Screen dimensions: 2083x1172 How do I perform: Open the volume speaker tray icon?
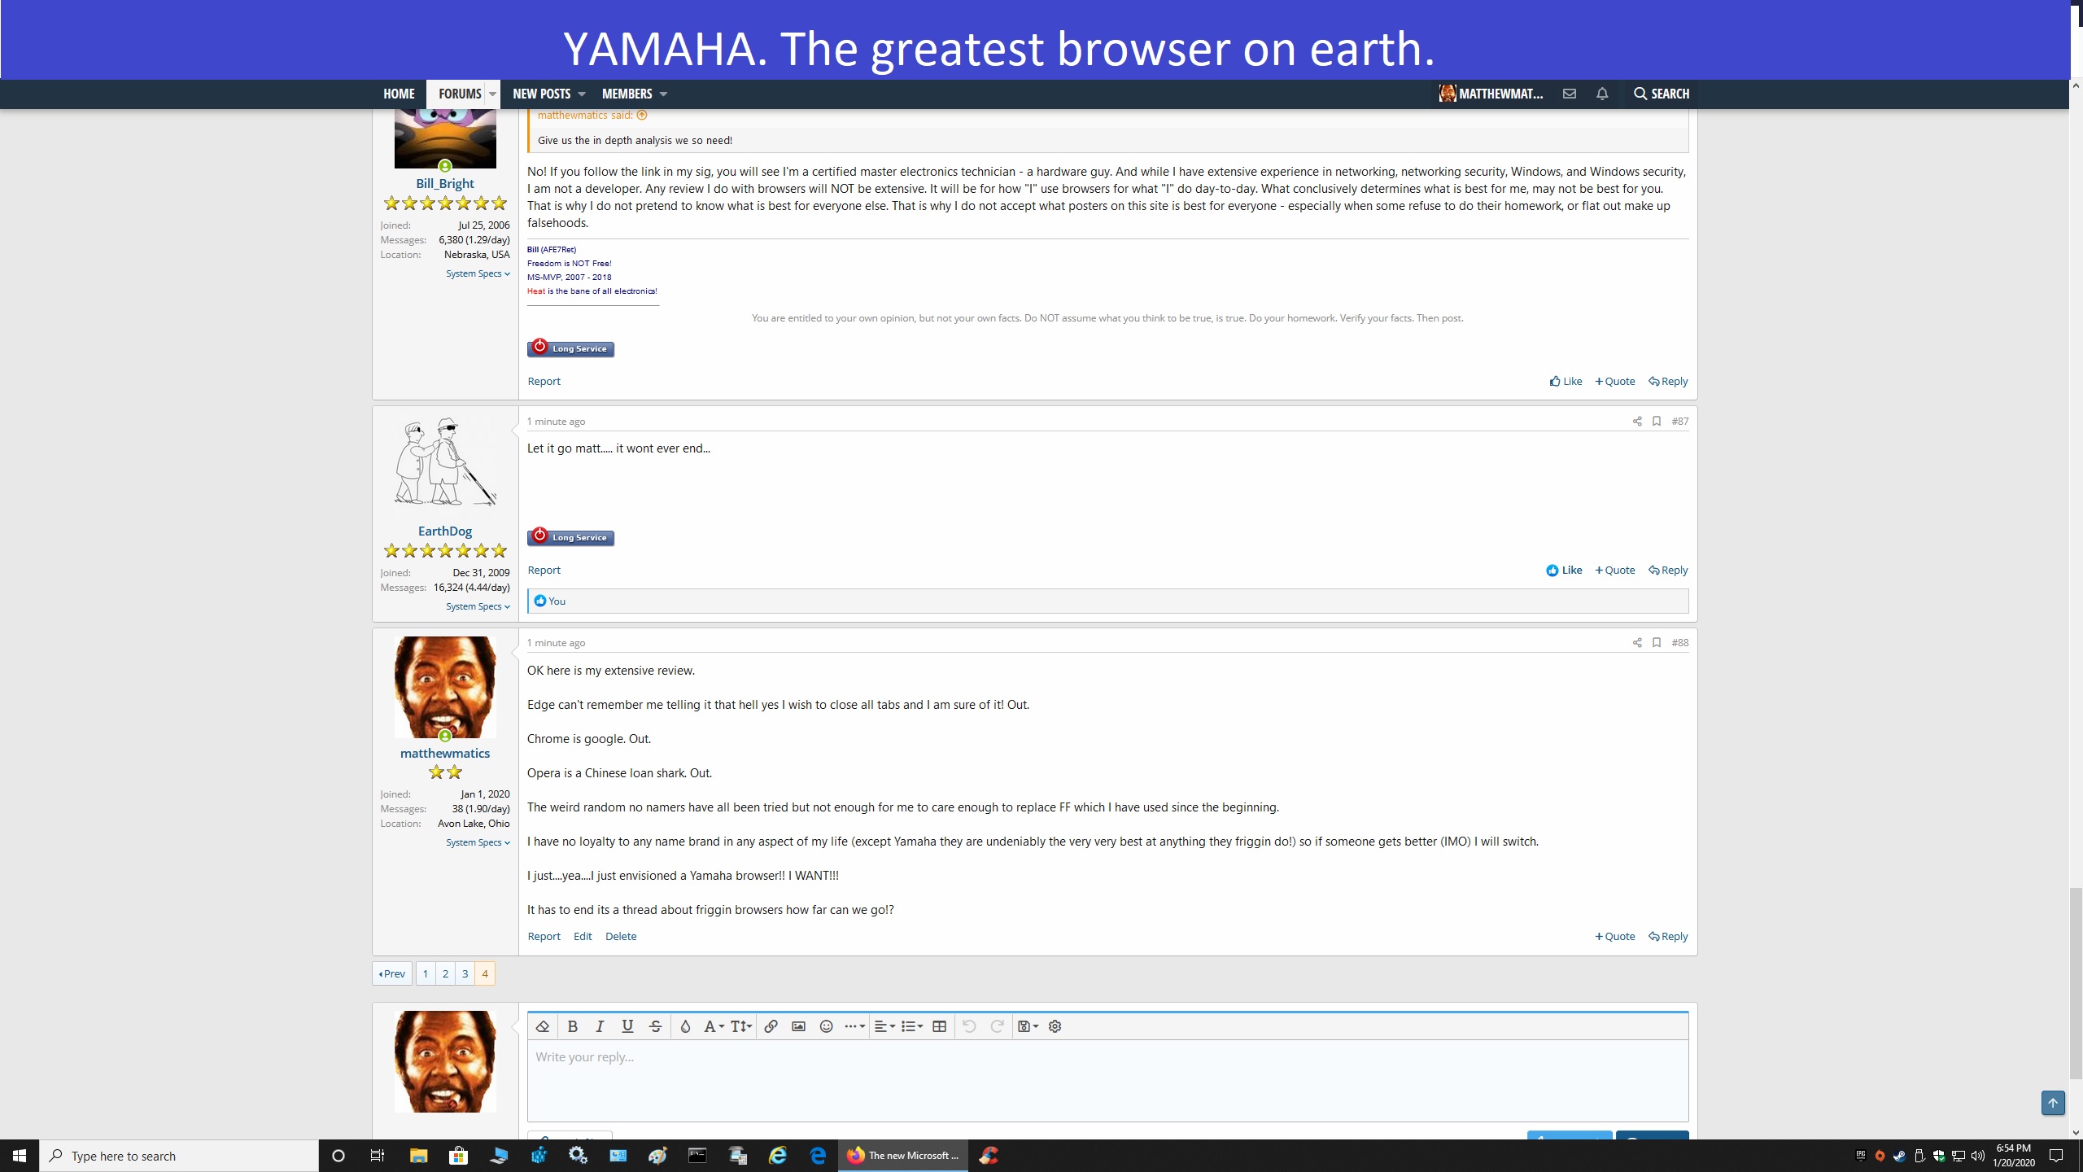tap(1978, 1156)
